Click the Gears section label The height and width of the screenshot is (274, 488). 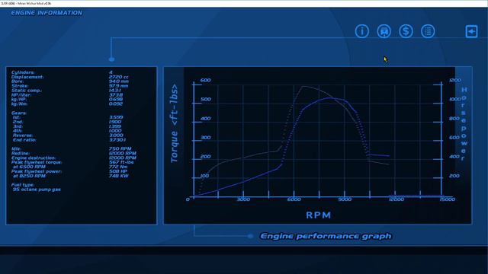(19, 113)
